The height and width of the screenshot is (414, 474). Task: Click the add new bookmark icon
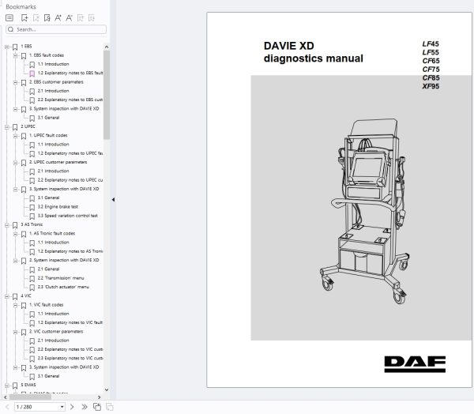click(x=24, y=18)
